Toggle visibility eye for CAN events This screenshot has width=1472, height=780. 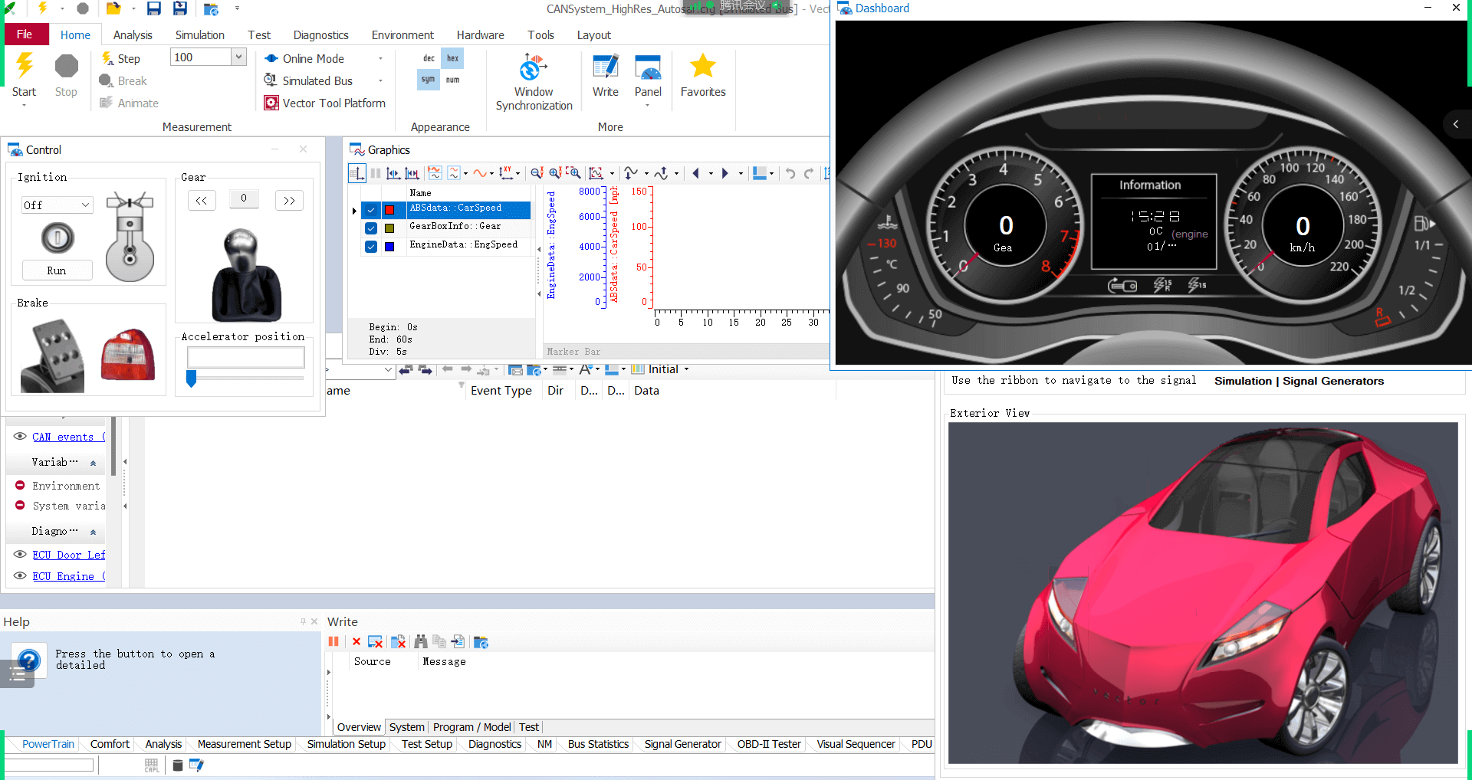(20, 436)
